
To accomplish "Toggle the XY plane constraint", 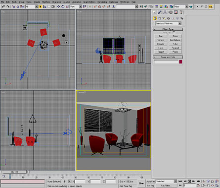I will (211, 6).
